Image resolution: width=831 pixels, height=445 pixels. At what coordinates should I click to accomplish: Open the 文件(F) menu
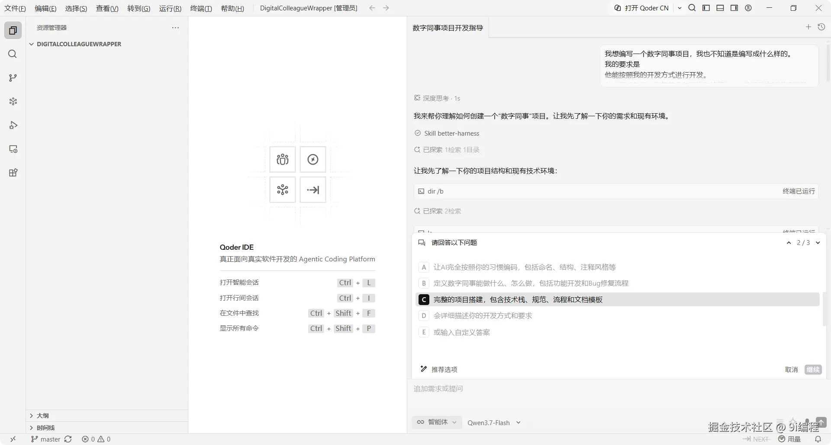pos(15,8)
